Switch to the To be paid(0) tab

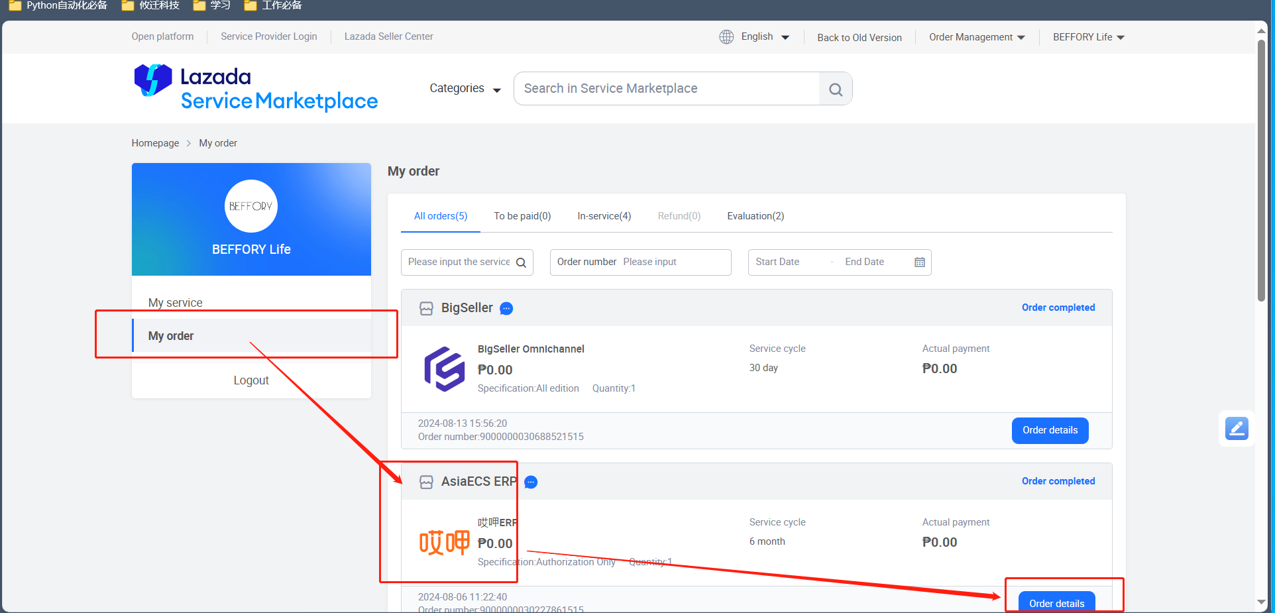[522, 216]
